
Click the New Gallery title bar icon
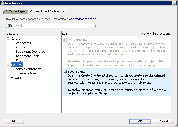coord(3,3)
